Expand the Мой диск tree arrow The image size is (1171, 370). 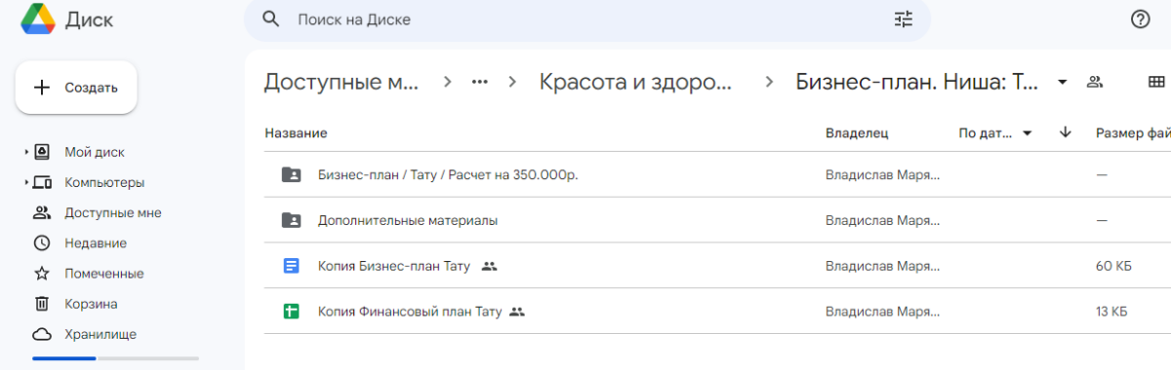pos(26,153)
